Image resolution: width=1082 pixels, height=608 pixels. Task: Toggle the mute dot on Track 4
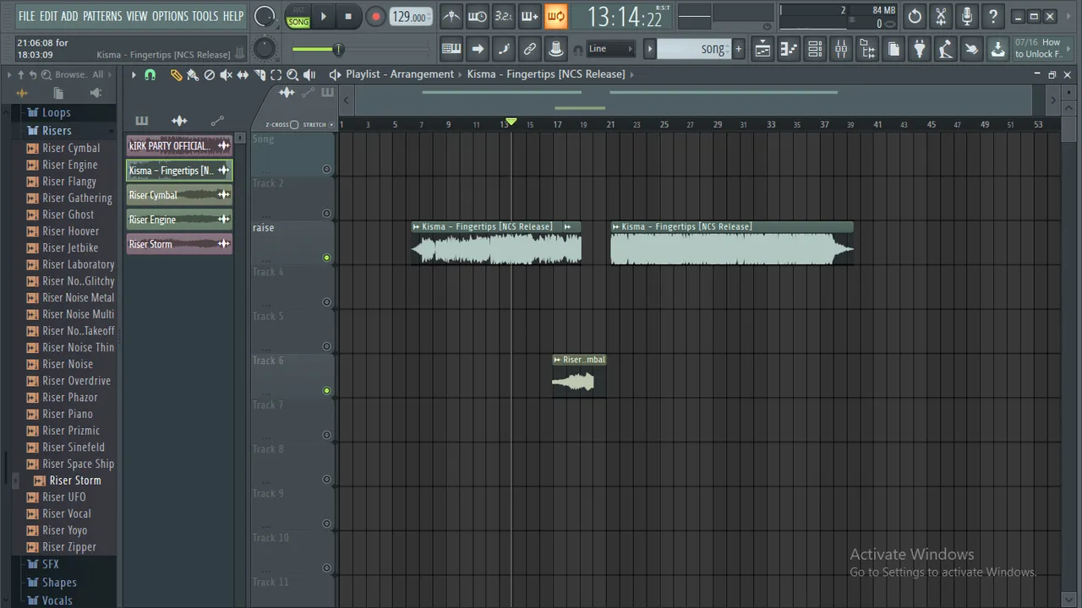(327, 302)
